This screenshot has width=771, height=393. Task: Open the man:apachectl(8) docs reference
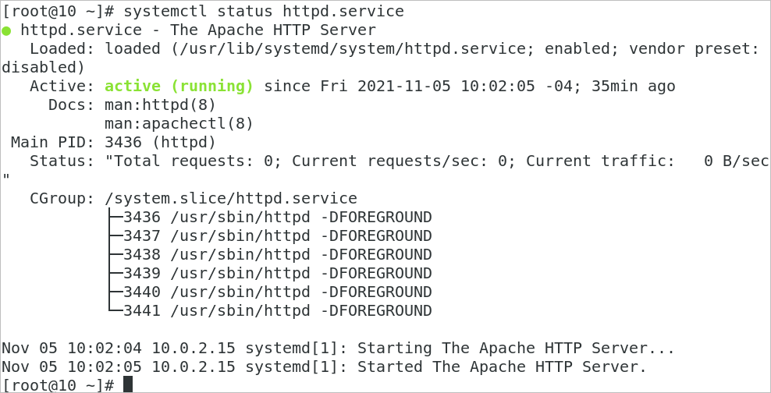(x=179, y=124)
